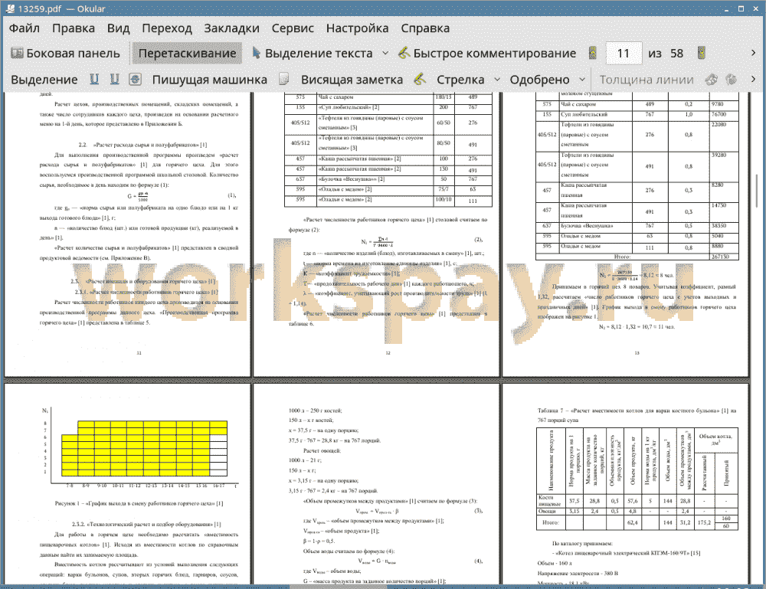Click the yellow shift chart on page 14
Screen dimensions: 766x589
coord(144,448)
